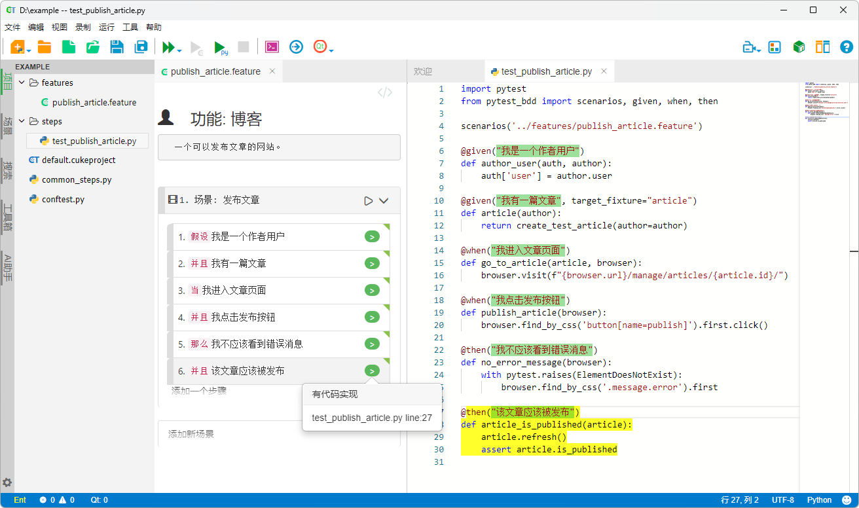Click the green cube package icon on the right toolbar
Screen dimensions: 859x508
[x=799, y=46]
